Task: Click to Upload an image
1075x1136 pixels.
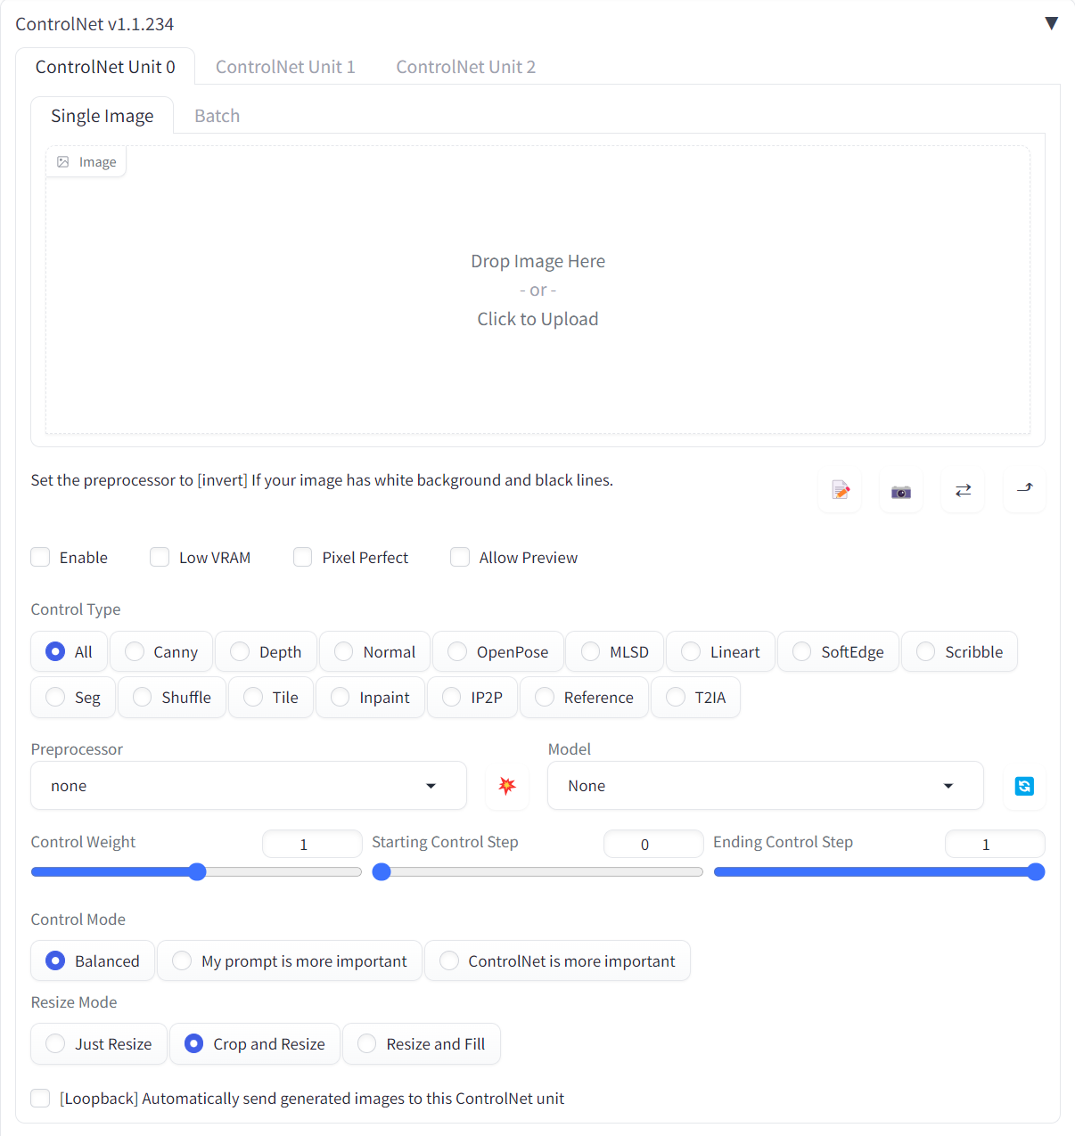Action: [537, 319]
